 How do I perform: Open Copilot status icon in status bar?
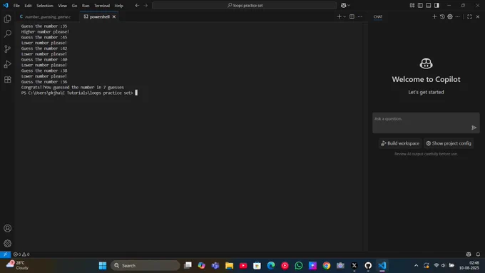click(469, 254)
